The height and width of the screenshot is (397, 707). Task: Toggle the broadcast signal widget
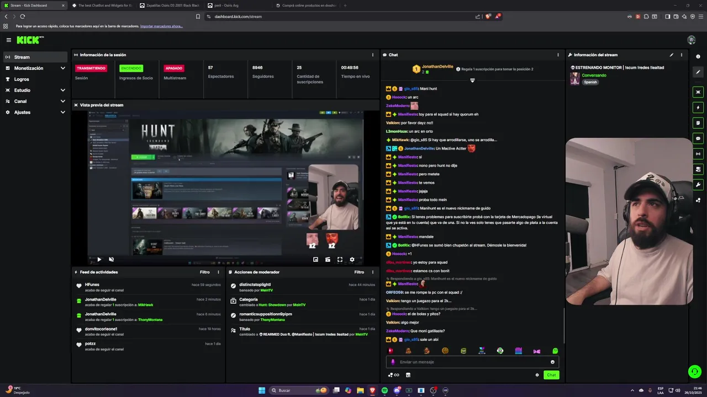(x=698, y=154)
